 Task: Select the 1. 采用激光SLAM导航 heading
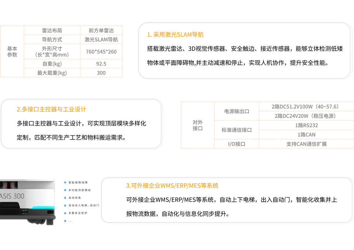[x=175, y=35]
